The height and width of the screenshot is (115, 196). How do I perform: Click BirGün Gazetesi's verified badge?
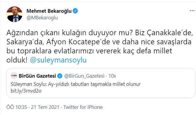tap(60, 76)
